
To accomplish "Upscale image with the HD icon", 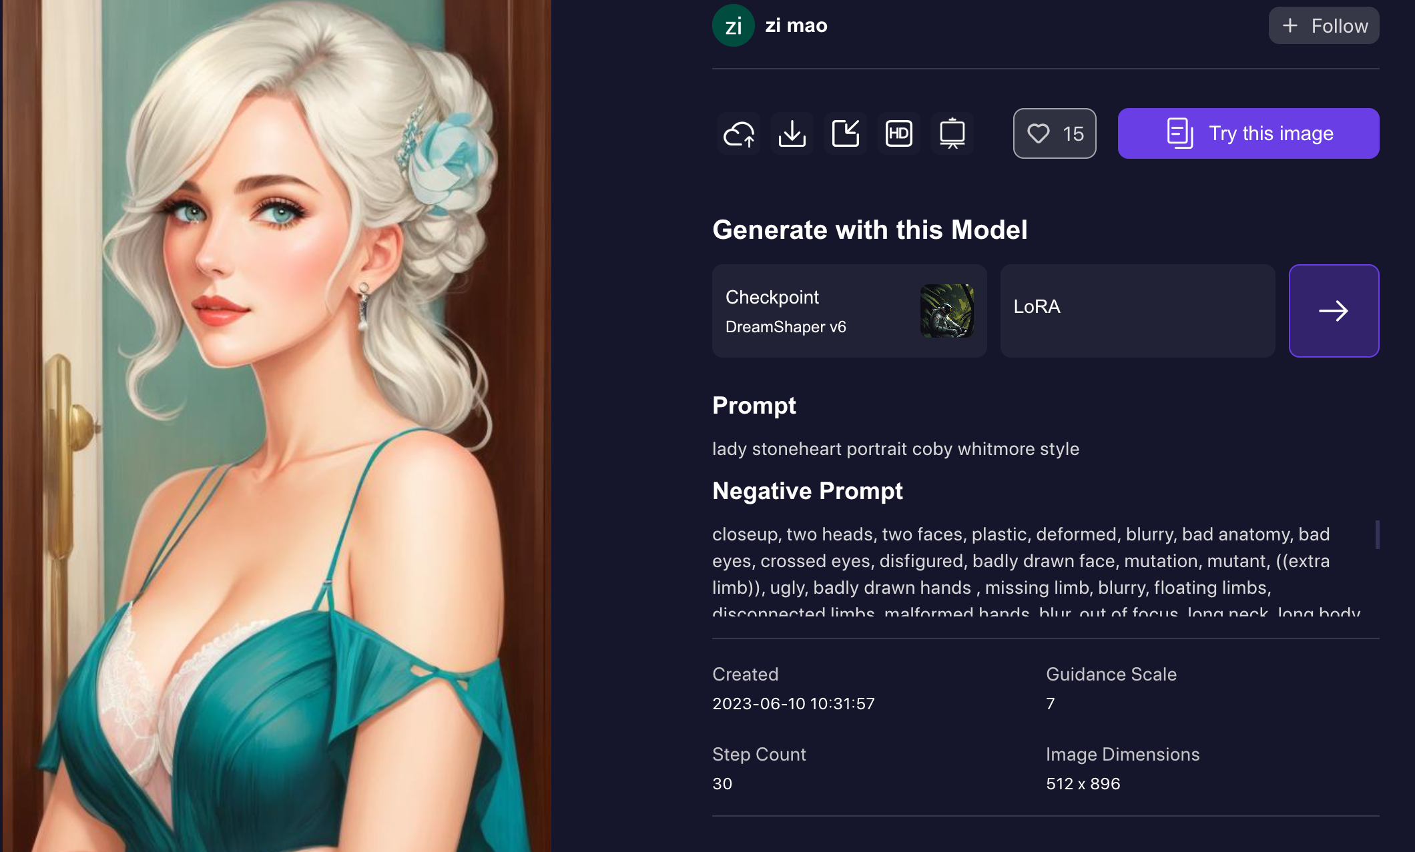I will click(899, 133).
